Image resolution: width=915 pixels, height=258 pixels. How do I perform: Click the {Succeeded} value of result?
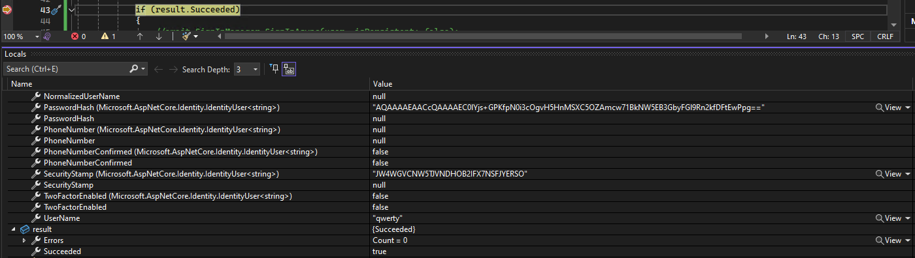click(x=394, y=229)
